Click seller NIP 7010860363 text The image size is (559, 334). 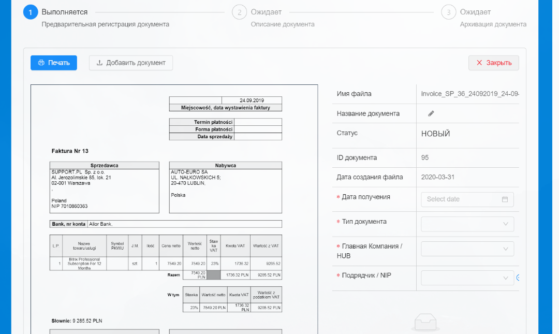point(69,206)
